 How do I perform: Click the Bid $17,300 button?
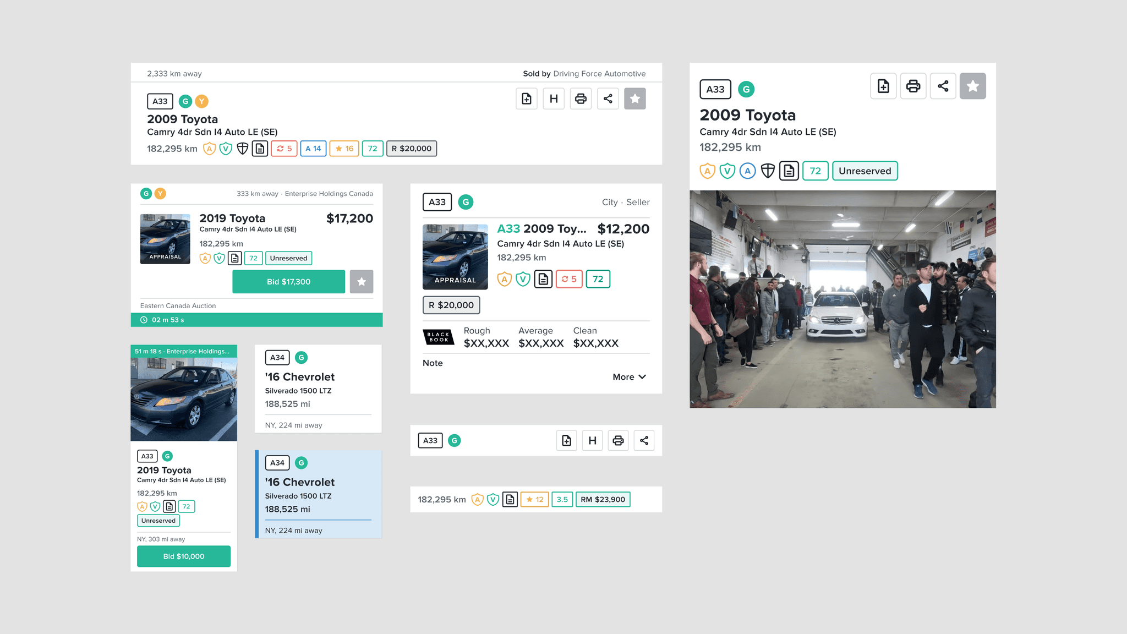(288, 282)
